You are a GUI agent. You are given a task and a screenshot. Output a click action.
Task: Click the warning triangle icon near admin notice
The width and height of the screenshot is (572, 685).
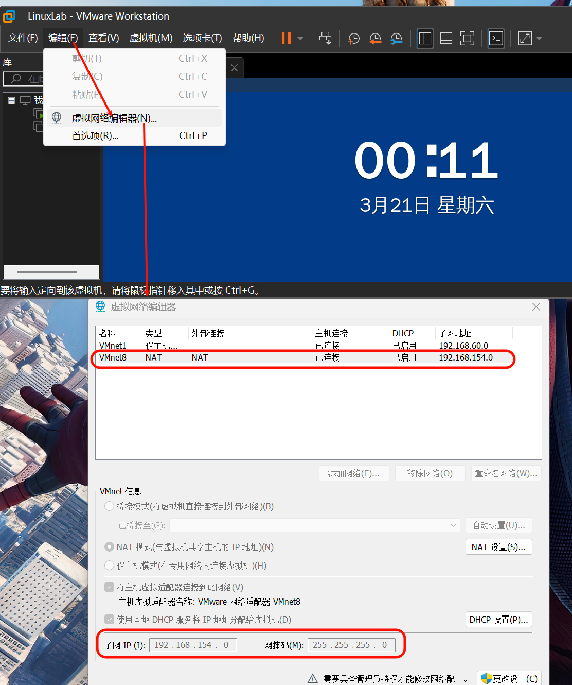tap(313, 679)
